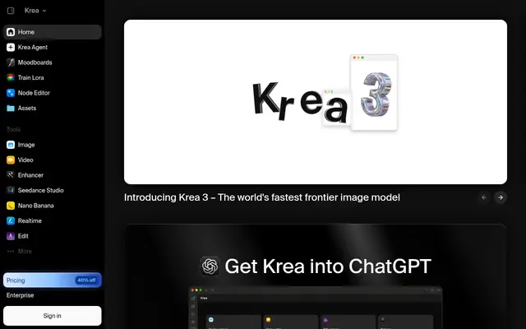Click the Train Lora icon

click(11, 77)
